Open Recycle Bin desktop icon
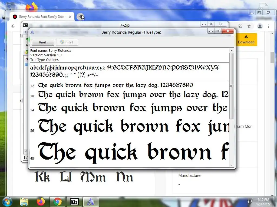The image size is (277, 207). click(10, 5)
